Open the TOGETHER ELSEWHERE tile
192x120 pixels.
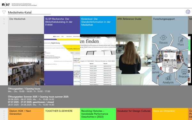click(62, 114)
